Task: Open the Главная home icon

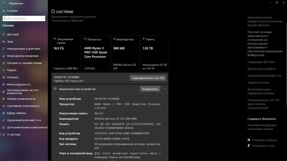Action: [x=4, y=11]
